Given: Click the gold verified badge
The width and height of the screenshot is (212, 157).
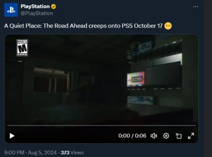Looking at the screenshot, I should [54, 6].
